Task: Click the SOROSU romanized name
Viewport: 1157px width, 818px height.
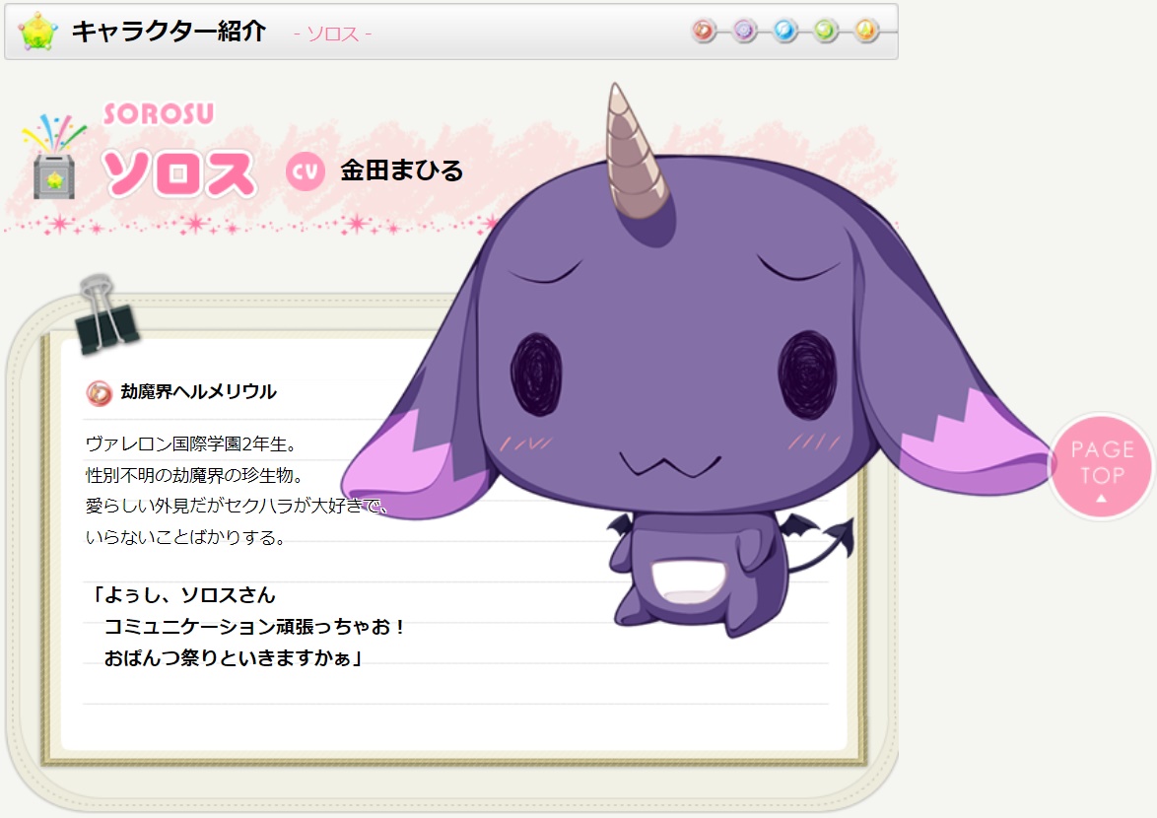Action: point(159,113)
